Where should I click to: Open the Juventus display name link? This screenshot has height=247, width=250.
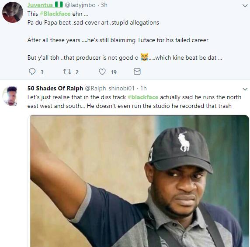click(40, 5)
